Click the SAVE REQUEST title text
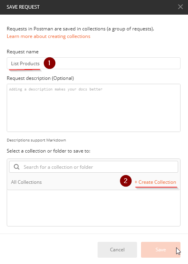188x264 pixels. 23,7
